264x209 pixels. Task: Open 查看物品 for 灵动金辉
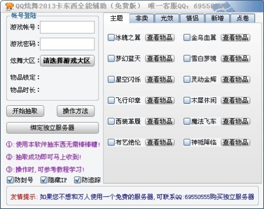click(235, 79)
